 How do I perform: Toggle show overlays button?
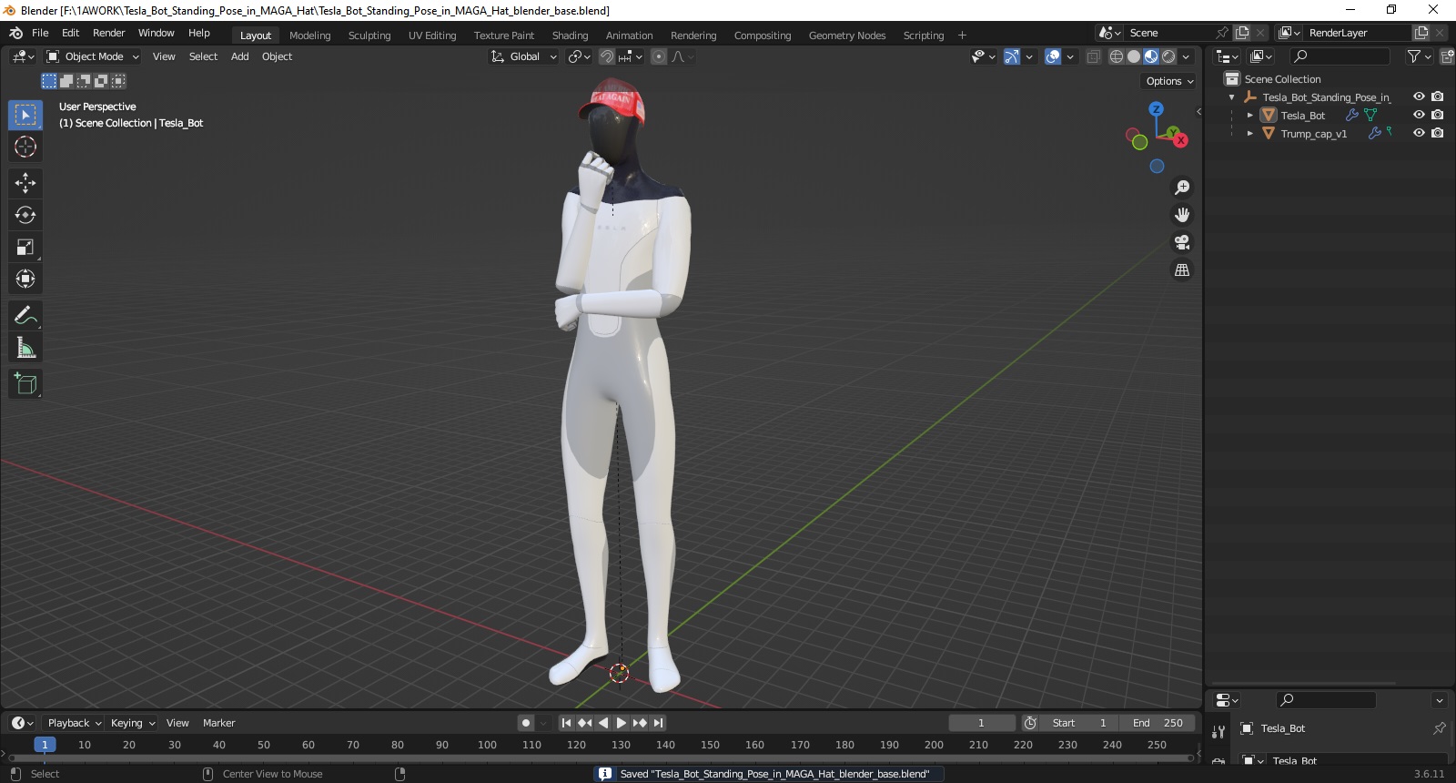[1053, 56]
